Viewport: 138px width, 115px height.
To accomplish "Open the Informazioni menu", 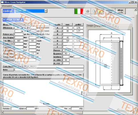I will (7, 6).
